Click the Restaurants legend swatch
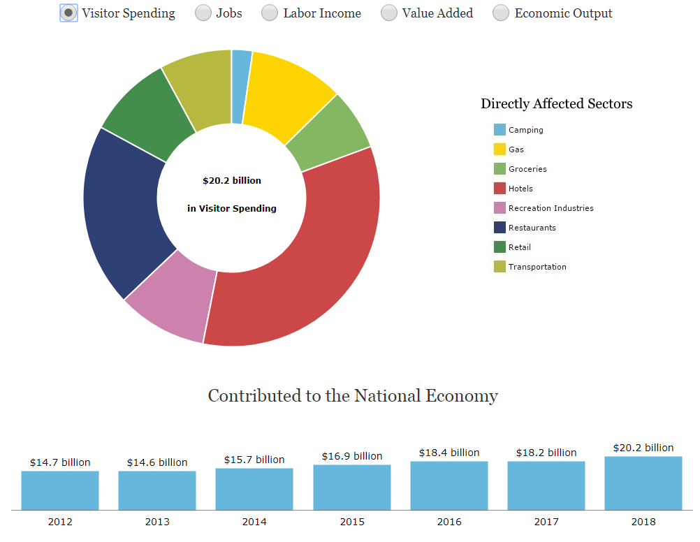The height and width of the screenshot is (542, 700). click(x=500, y=228)
